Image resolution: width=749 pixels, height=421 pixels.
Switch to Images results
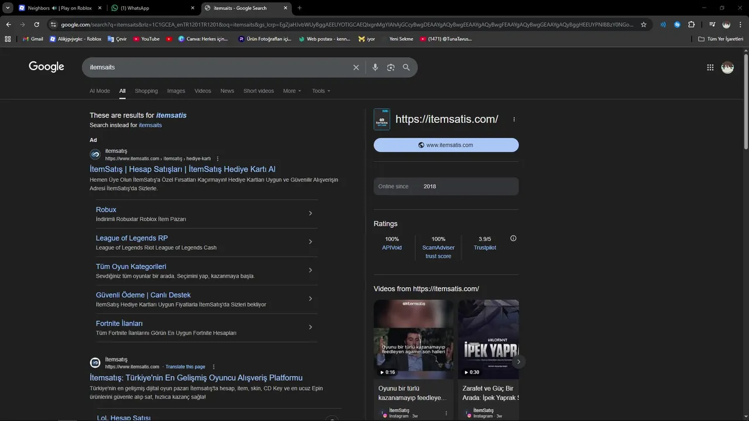tap(176, 91)
